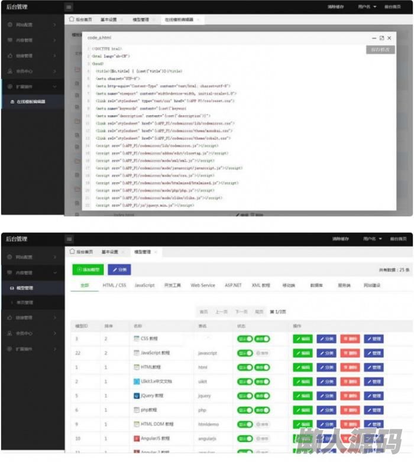
Task: Click the blue UIkit3 row icon
Action: (x=137, y=382)
